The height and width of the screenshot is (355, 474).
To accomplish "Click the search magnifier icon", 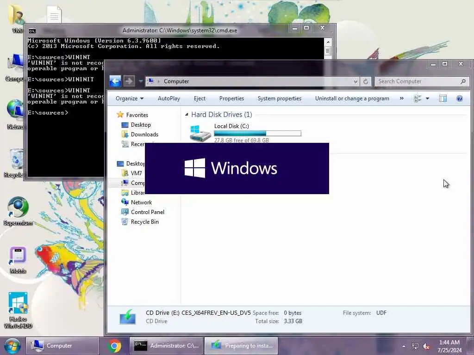I will 463,81.
